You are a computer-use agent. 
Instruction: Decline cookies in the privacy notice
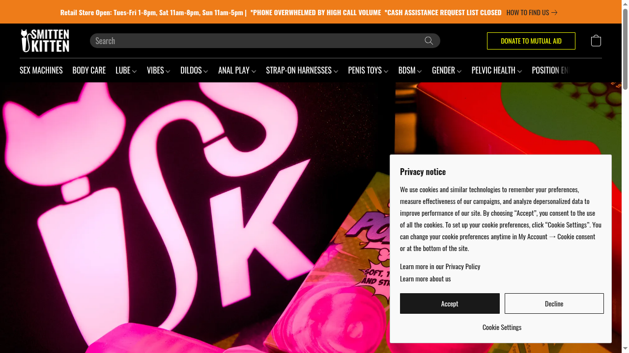[554, 303]
